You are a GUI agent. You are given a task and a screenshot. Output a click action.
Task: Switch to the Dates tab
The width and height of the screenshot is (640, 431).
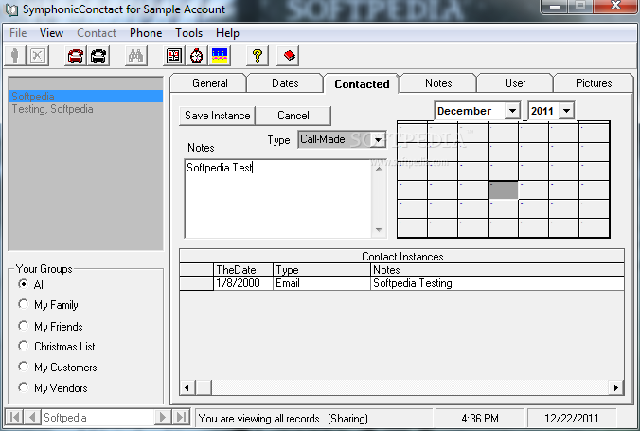click(285, 83)
